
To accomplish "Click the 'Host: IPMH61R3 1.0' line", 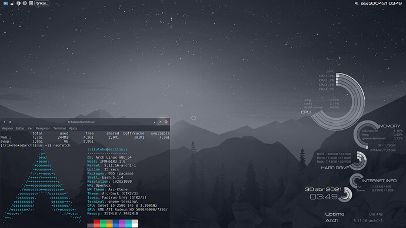I will pyautogui.click(x=107, y=162).
